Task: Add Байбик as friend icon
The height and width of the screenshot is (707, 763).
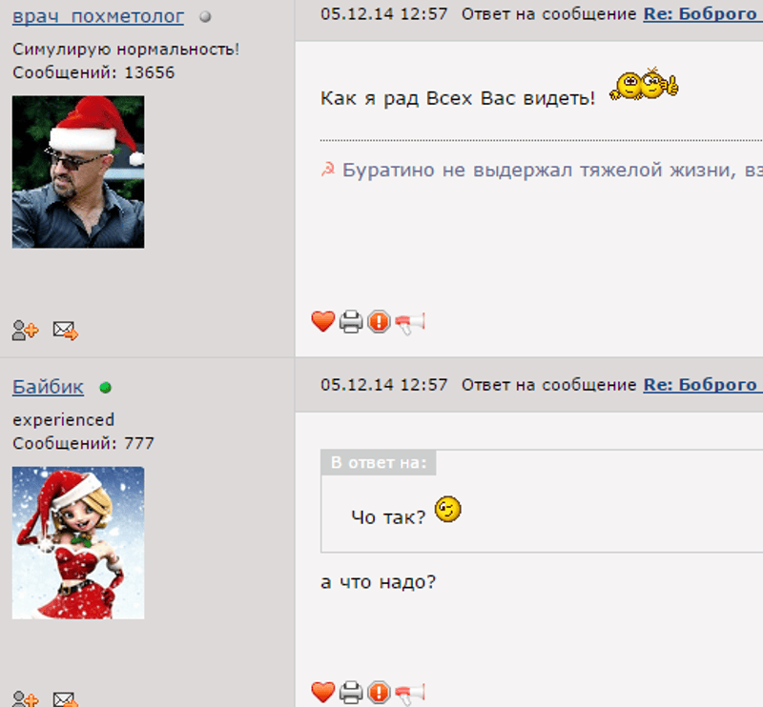Action: point(25,698)
